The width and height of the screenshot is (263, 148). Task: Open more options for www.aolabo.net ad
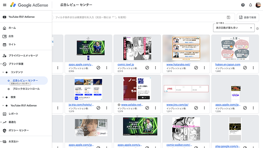pyautogui.click(x=155, y=108)
